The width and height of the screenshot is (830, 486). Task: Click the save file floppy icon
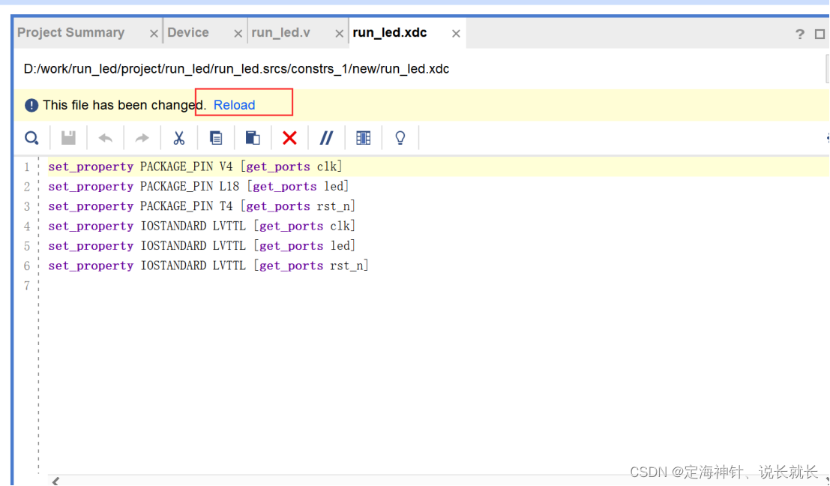point(68,138)
